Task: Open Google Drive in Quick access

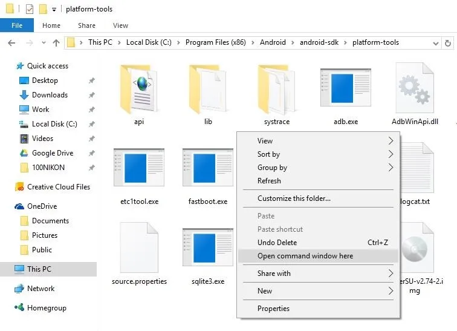Action: pyautogui.click(x=53, y=153)
